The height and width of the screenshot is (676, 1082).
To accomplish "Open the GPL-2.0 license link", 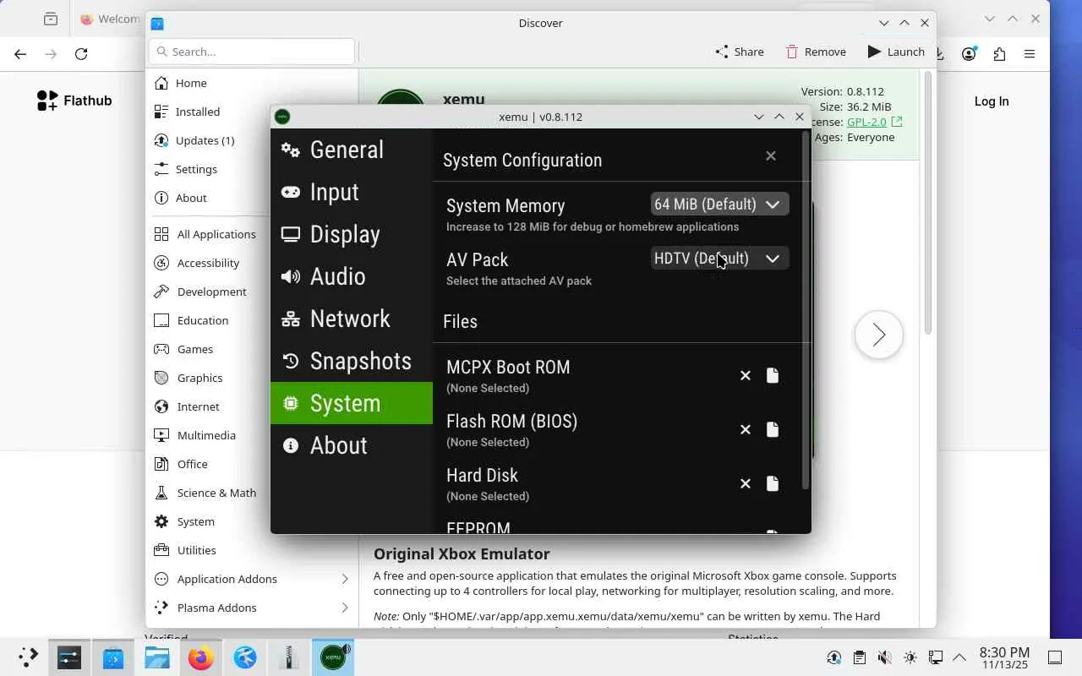I will click(874, 122).
